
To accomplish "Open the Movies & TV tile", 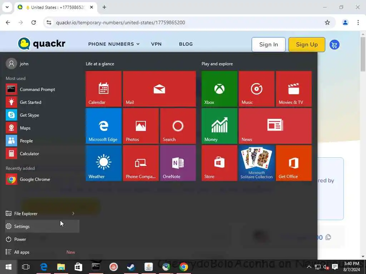I will click(x=294, y=89).
